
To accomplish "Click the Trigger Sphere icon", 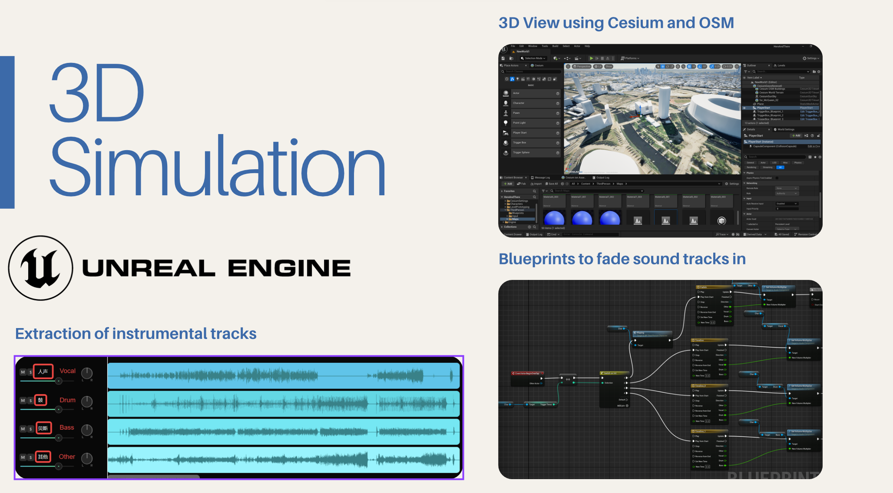I will (506, 153).
